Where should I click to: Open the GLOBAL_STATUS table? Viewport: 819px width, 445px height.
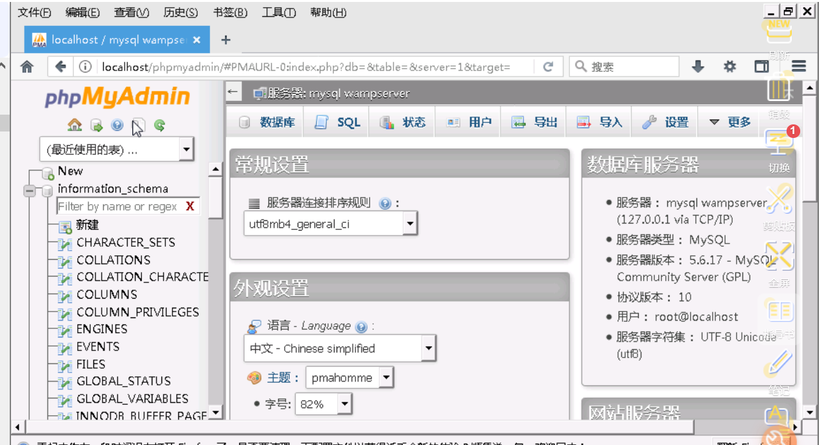coord(123,381)
